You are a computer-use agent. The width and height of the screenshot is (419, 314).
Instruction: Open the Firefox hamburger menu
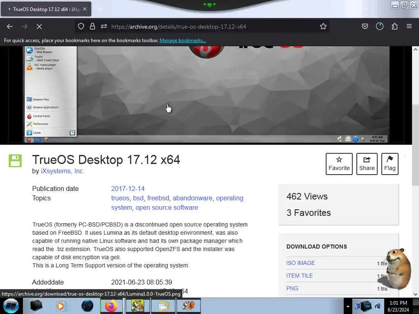409,26
